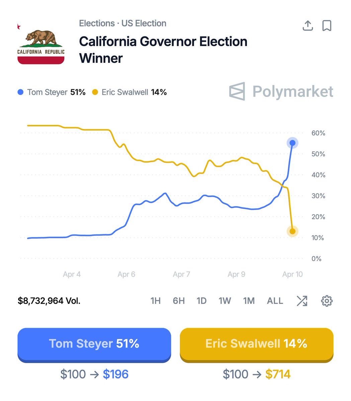Click the share/upload icon

coord(308,26)
